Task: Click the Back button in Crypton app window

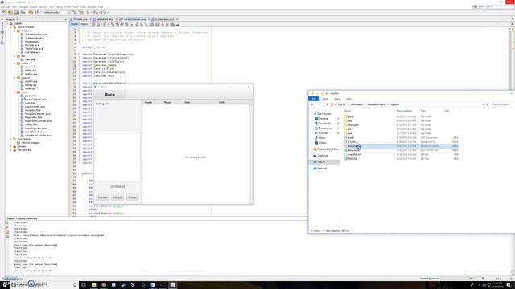Action: click(109, 95)
